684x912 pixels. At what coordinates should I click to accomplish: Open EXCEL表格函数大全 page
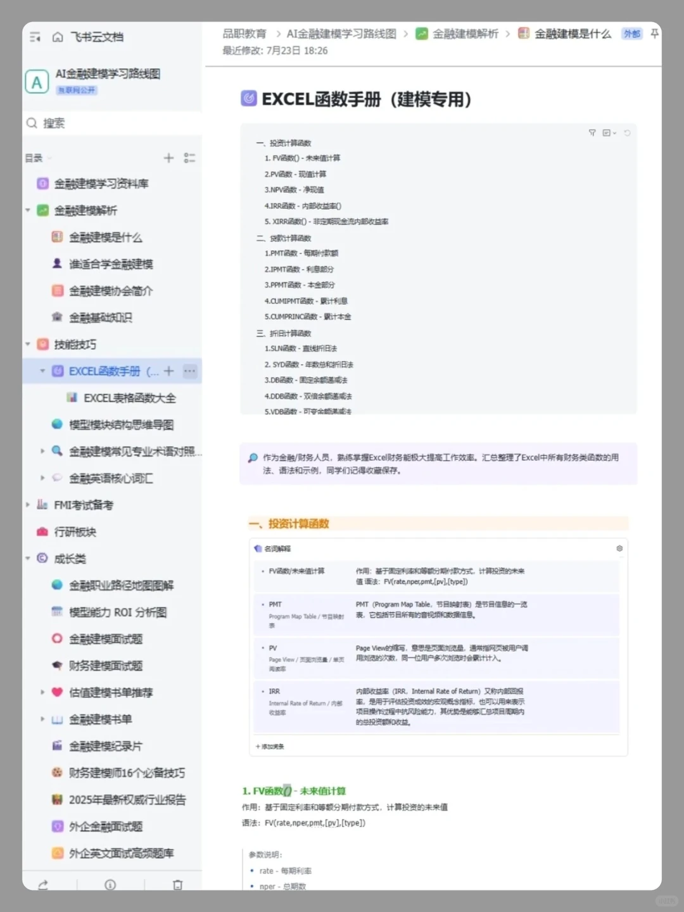[x=130, y=398]
